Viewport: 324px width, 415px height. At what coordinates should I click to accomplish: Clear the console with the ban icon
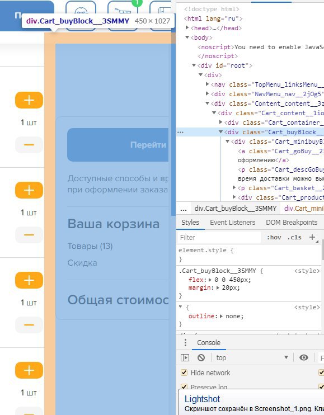tap(201, 358)
